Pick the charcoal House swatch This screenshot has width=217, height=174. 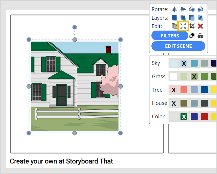tap(204, 103)
